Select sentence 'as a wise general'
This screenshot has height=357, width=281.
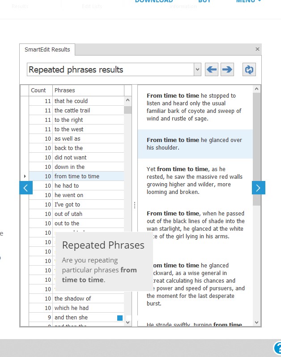coord(195,284)
